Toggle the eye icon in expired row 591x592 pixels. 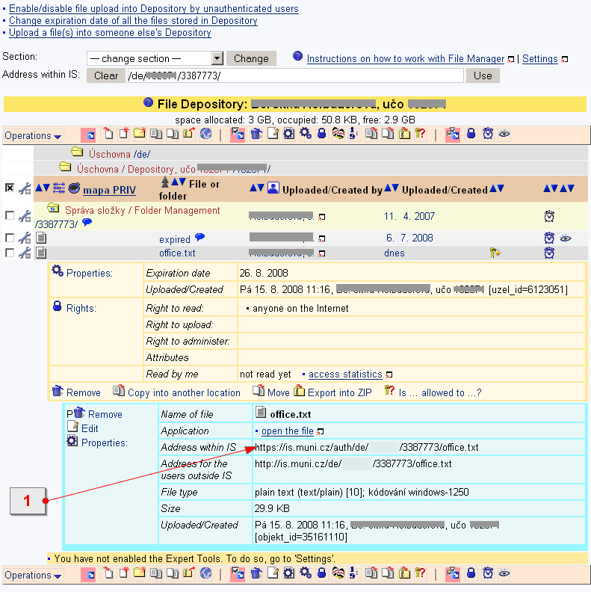566,238
